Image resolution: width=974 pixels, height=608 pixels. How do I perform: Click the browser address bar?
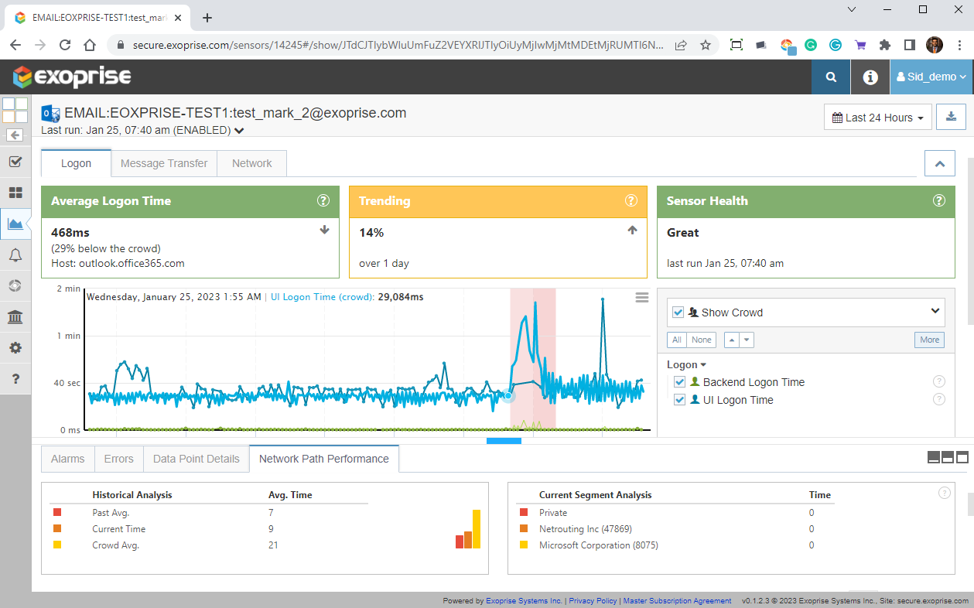[398, 45]
